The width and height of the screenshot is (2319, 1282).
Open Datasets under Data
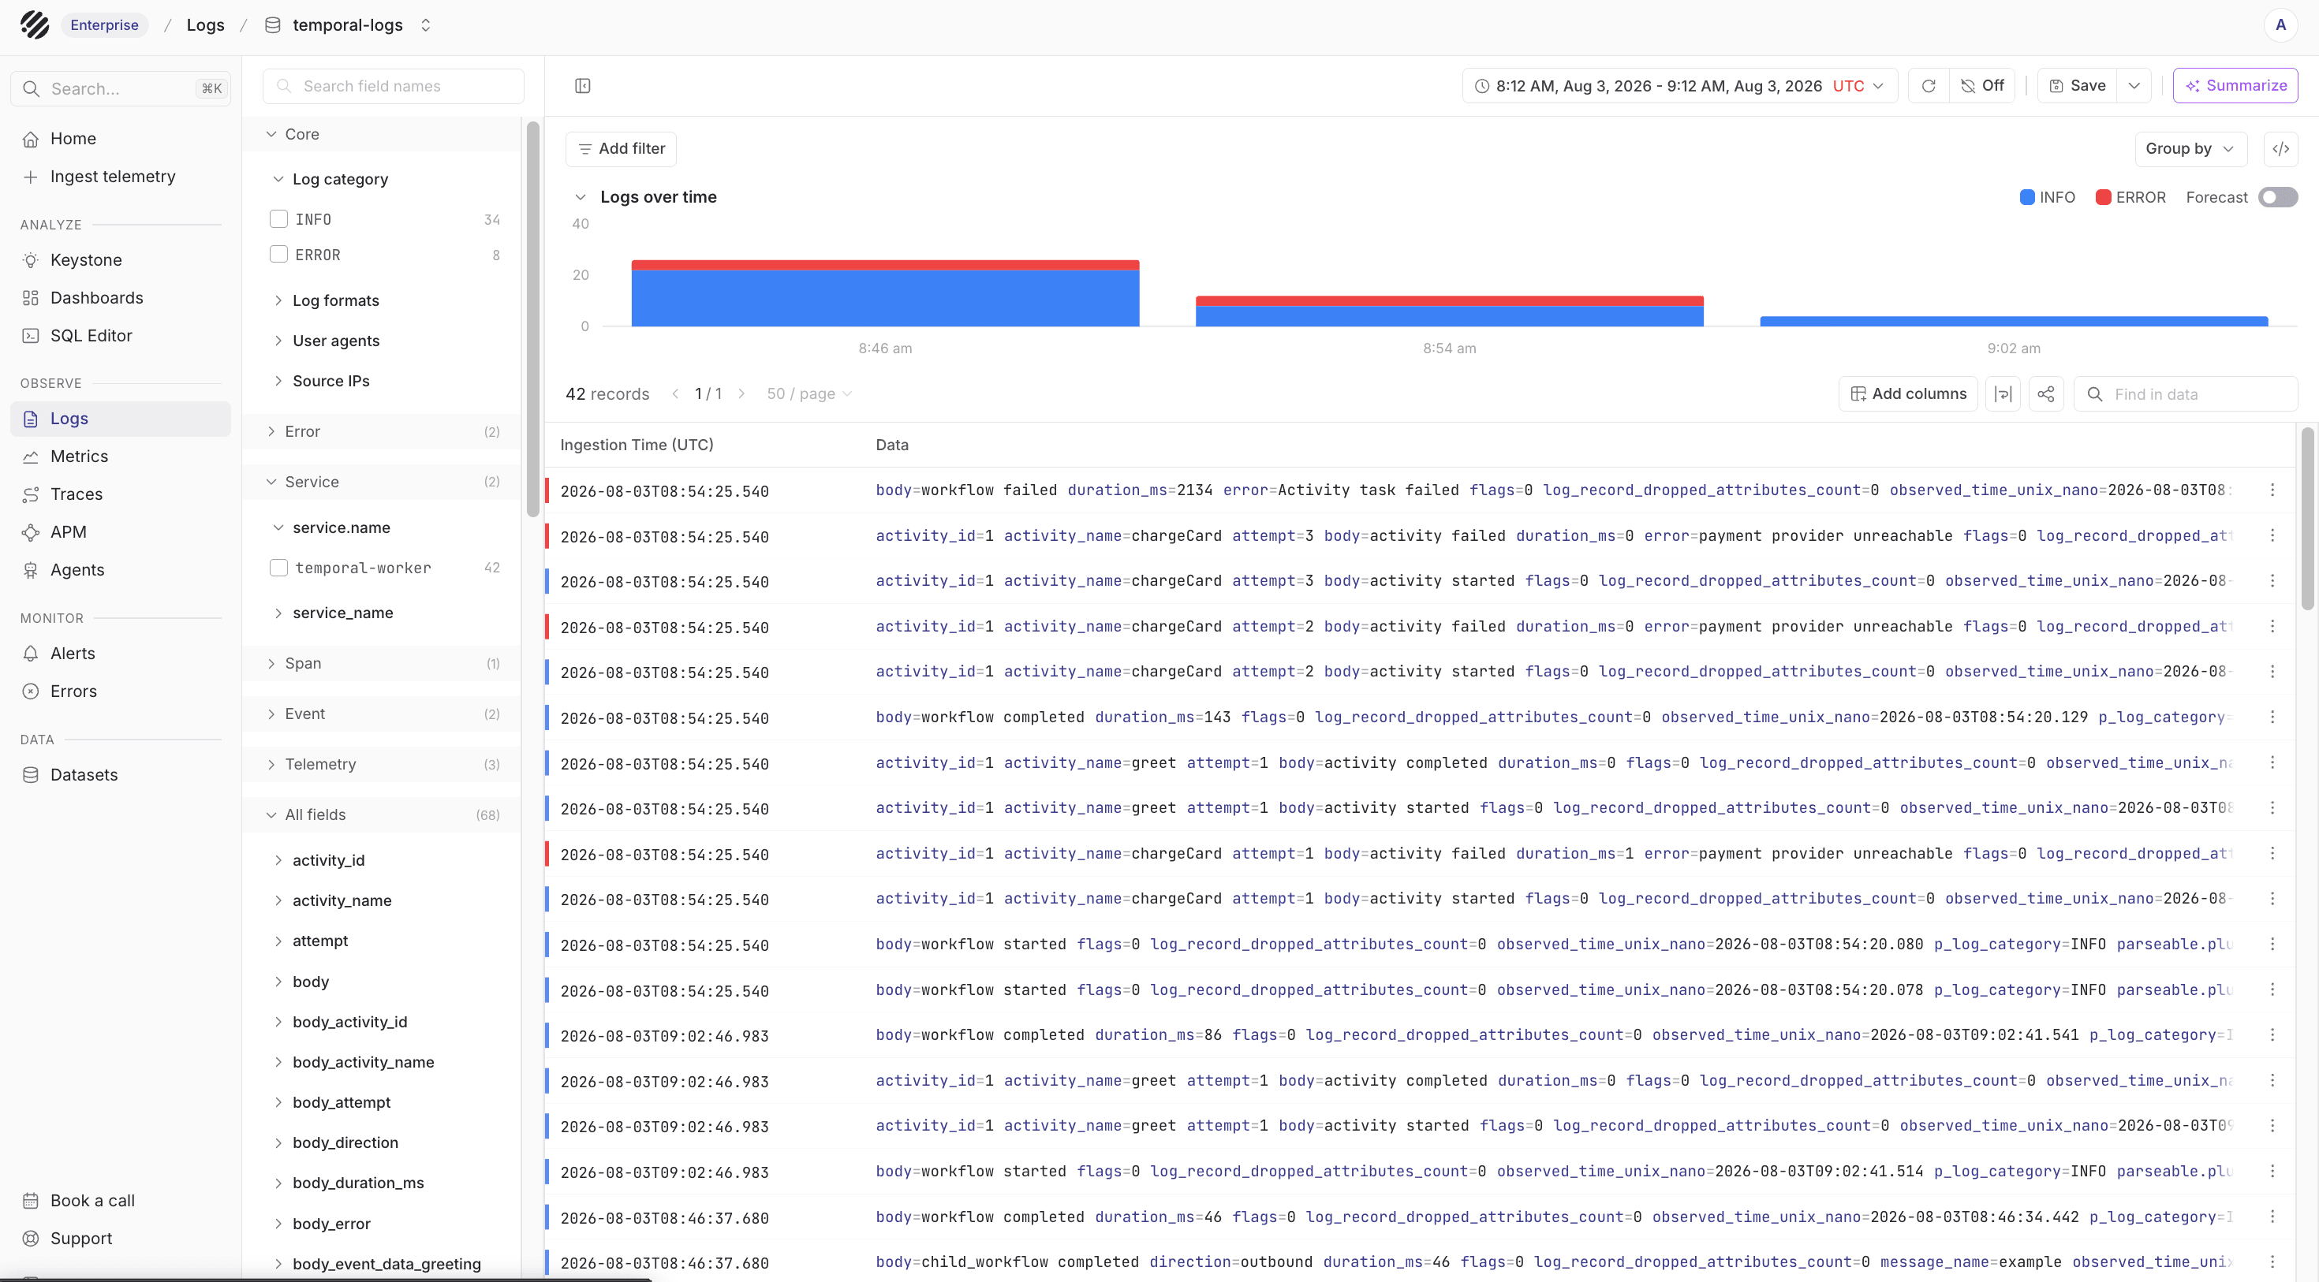[121, 774]
